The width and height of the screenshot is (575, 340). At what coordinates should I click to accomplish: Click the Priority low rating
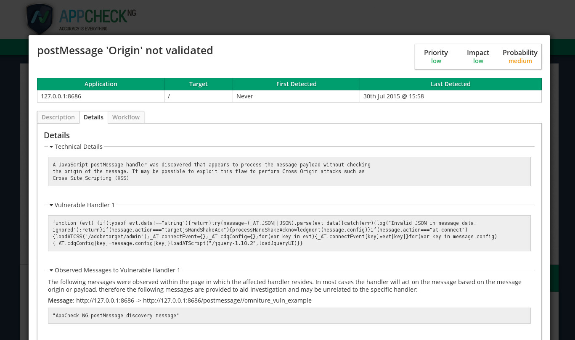436,61
